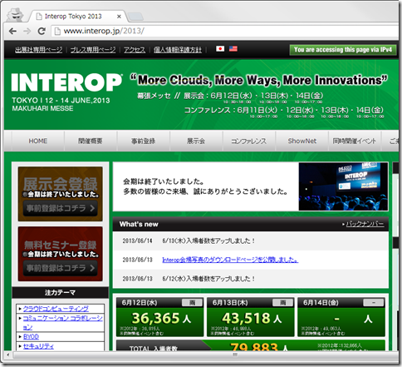Viewport: 402px width, 367px height.
Task: Close the Interop Tokyo 2013 tab
Action: 119,17
